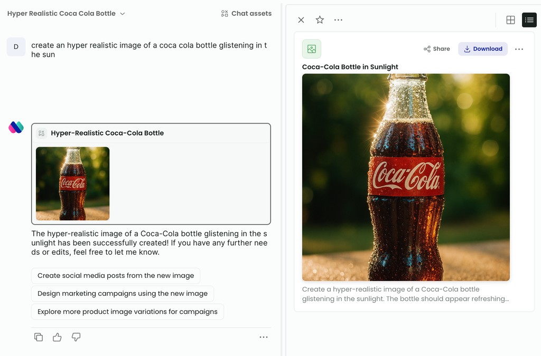This screenshot has width=541, height=356.
Task: Open more options next to star icon
Action: (x=339, y=20)
